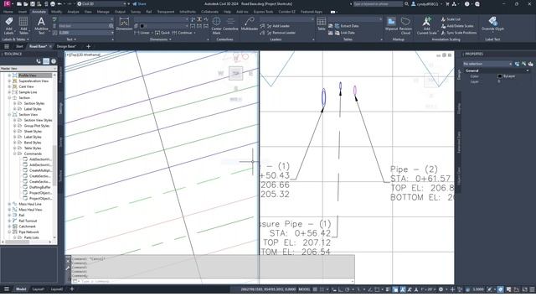
Task: Click the search magnifier icon in title bar
Action: 406,3
